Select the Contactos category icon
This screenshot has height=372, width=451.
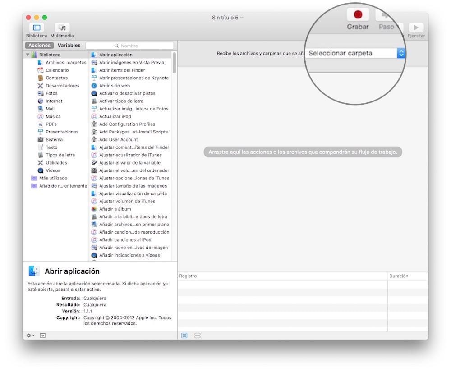(41, 78)
